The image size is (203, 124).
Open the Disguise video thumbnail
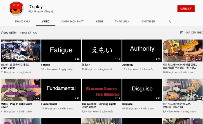pyautogui.click(x=142, y=90)
